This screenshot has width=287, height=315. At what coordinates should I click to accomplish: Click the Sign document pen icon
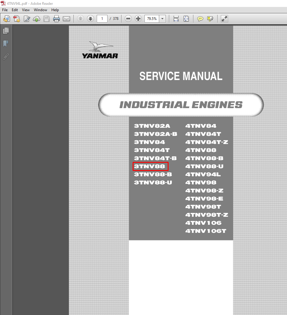pos(27,19)
